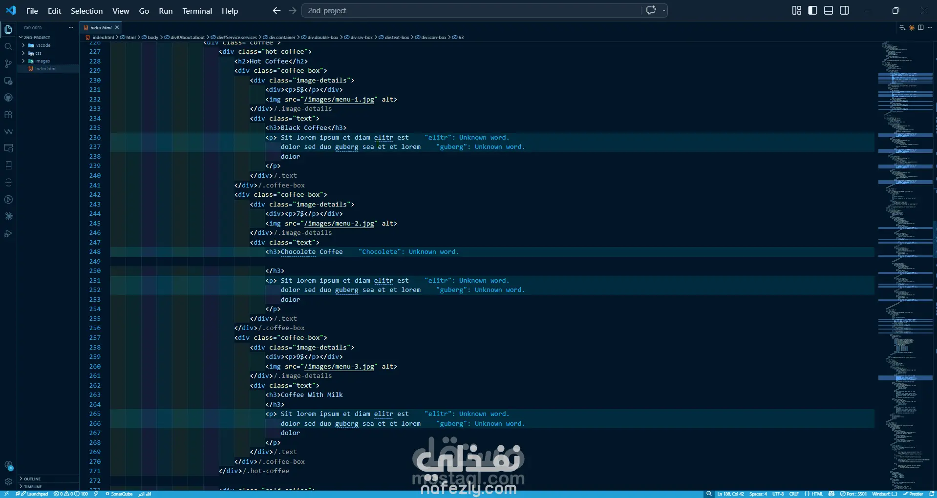Viewport: 937px width, 498px height.
Task: Click the Port : 5501 Live Server button
Action: (x=853, y=494)
